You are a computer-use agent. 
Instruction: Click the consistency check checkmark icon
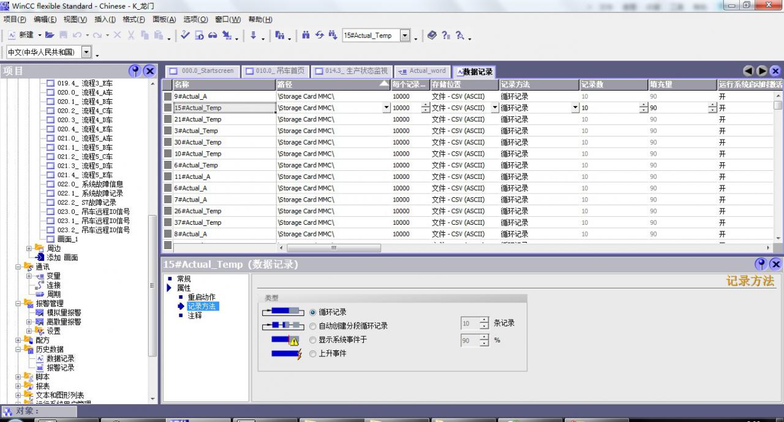(x=185, y=36)
